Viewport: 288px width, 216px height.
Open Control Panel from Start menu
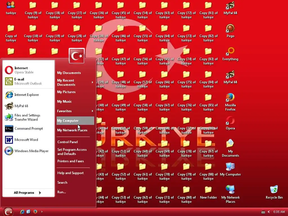point(75,142)
